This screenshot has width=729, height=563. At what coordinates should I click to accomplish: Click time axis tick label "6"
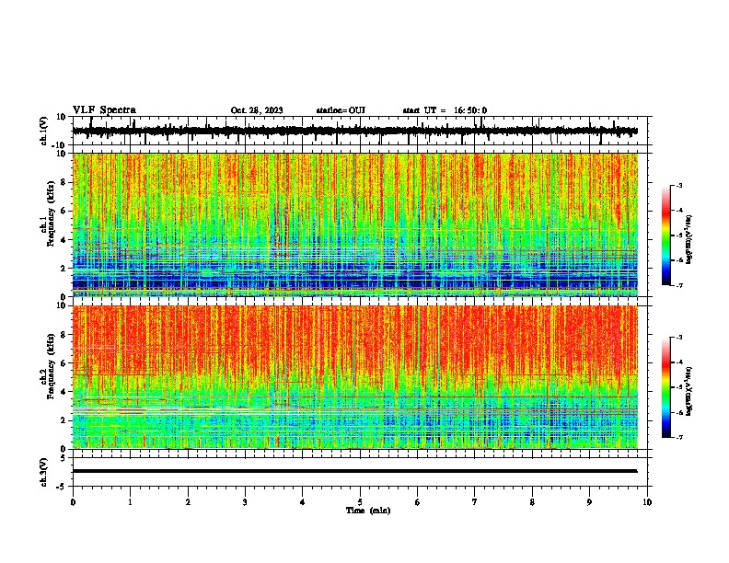tap(418, 502)
